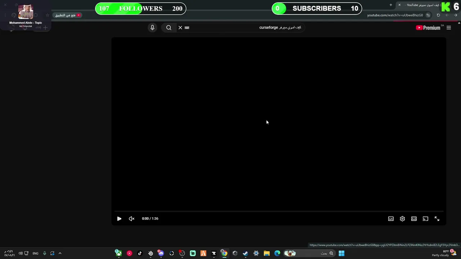The height and width of the screenshot is (259, 461).
Task: Open Steam on taskbar
Action: coord(245,253)
